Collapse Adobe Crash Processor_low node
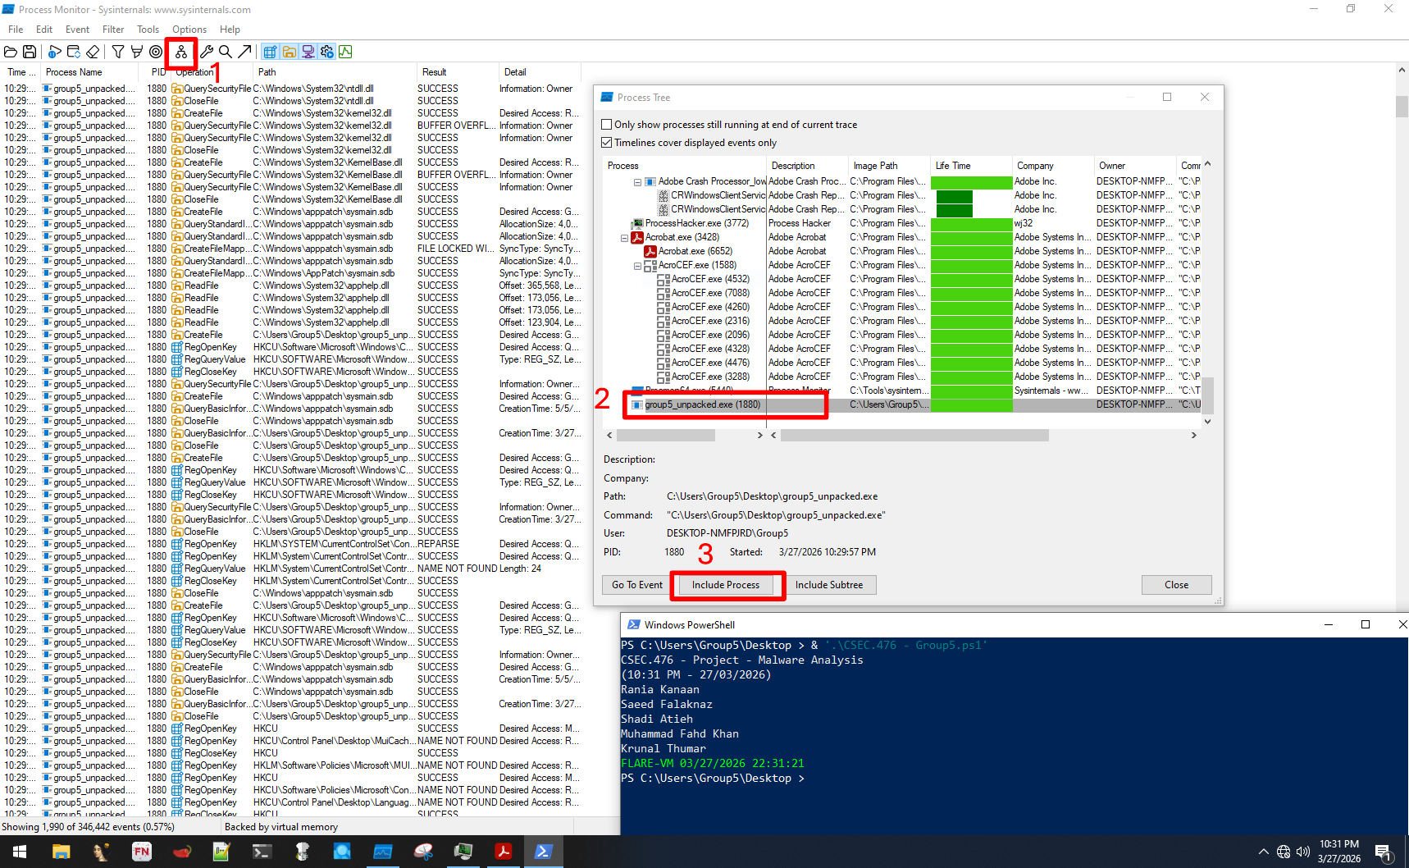 click(x=636, y=181)
